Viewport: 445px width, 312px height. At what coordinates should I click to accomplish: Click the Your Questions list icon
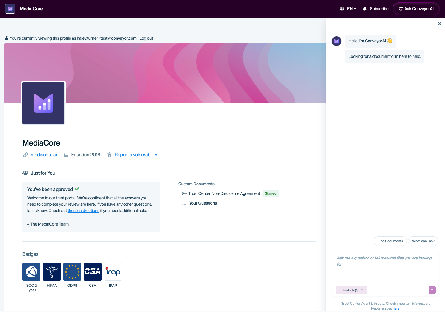[x=184, y=203]
